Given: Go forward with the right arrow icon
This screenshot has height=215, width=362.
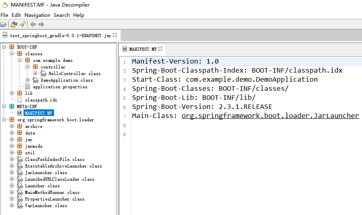Looking at the screenshot, I should [41, 24].
